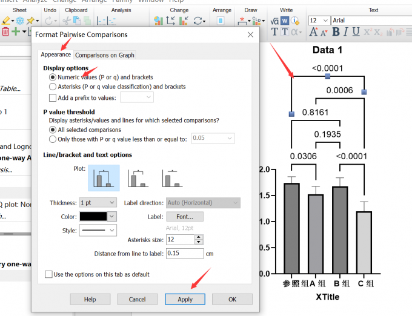Click the highlighter sheet icon

[5, 21]
